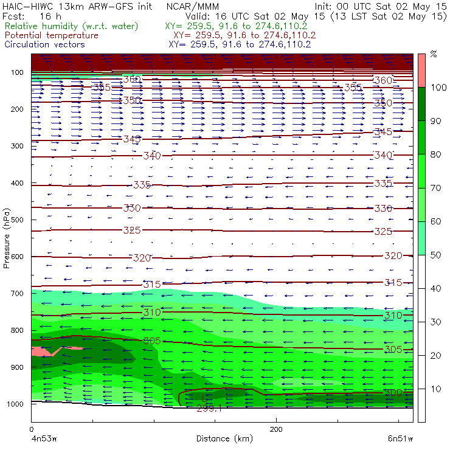Pick the bright green 70-80% colorbar segment
This screenshot has width=450, height=450.
click(421, 171)
